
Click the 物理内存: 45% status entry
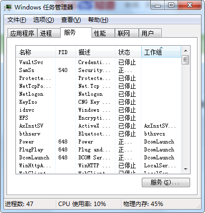pyautogui.click(x=143, y=204)
